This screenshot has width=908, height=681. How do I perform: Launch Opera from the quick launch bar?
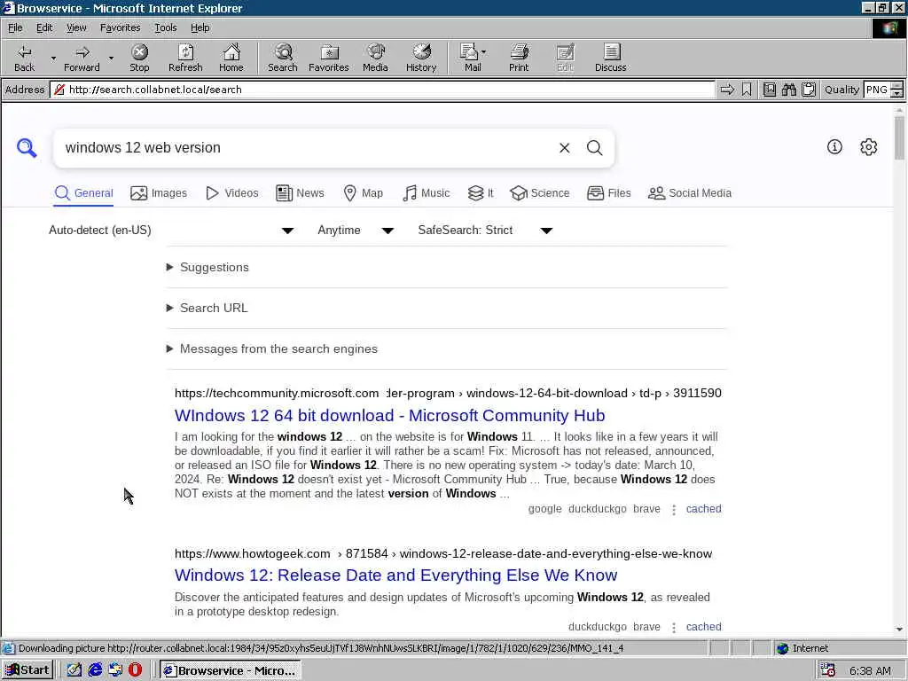135,670
